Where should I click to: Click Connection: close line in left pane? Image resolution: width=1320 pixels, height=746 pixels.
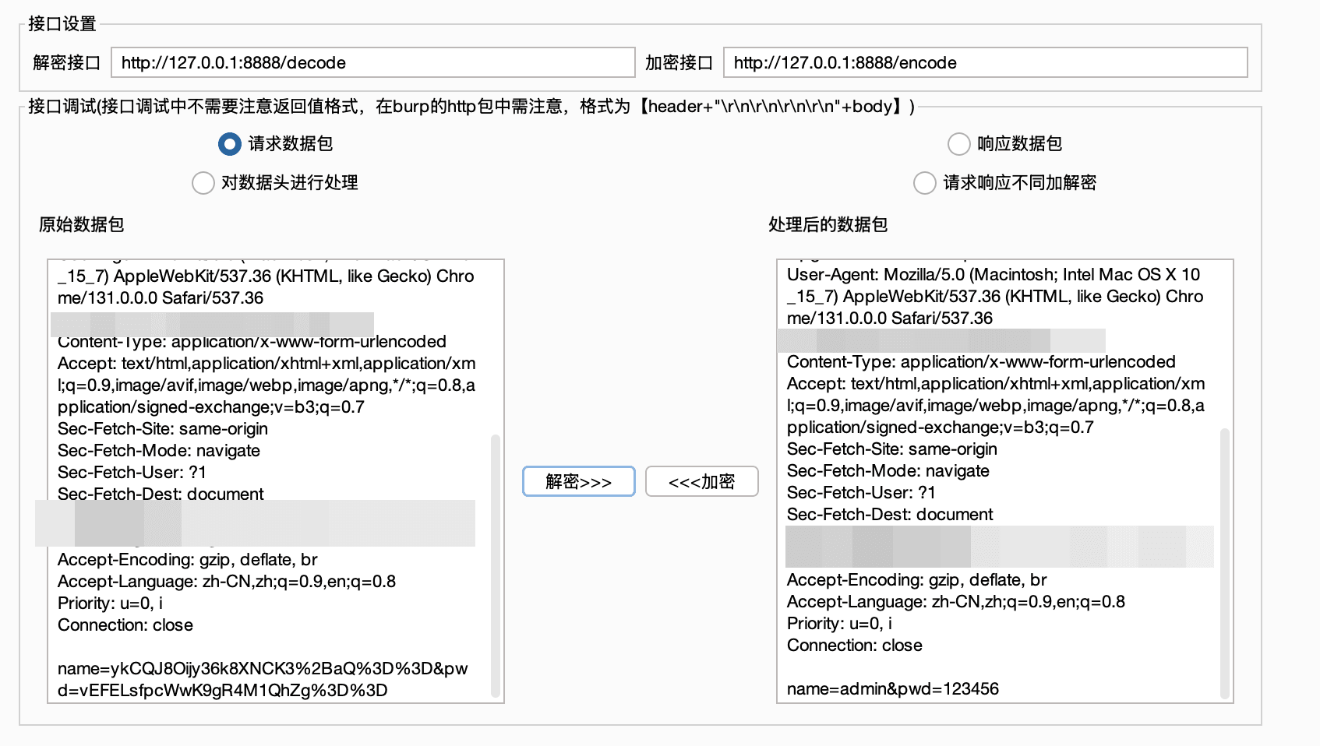click(125, 625)
